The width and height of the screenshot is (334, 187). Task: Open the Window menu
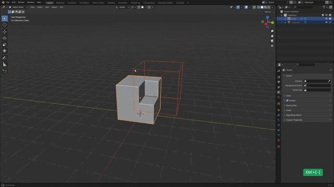(31, 2)
